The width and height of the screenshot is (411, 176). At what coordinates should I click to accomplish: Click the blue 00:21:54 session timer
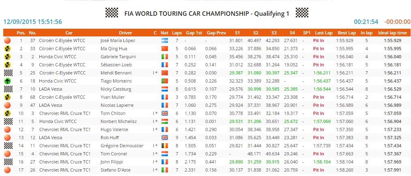tap(366, 22)
